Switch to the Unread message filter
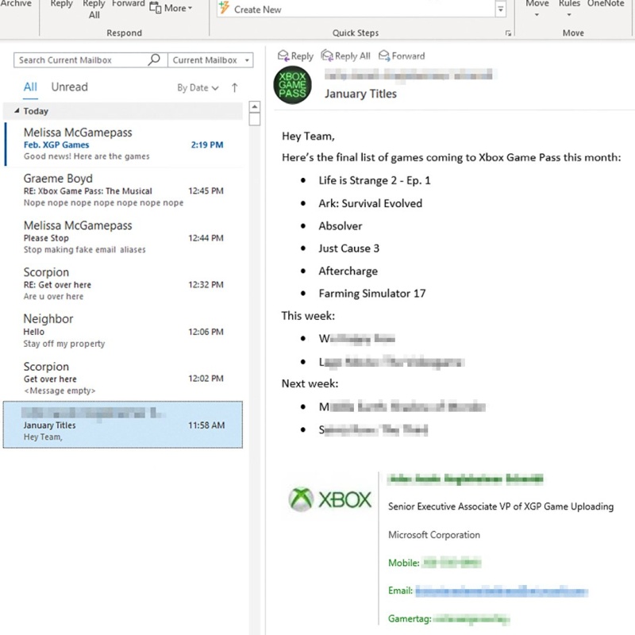 [x=69, y=87]
